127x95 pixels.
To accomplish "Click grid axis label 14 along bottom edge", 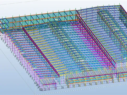I will pyautogui.click(x=90, y=84).
